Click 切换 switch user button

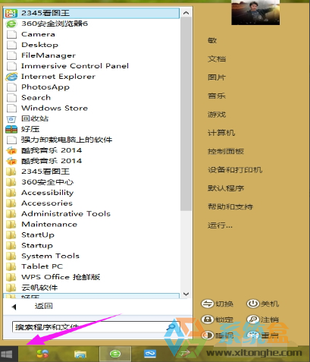(218, 304)
